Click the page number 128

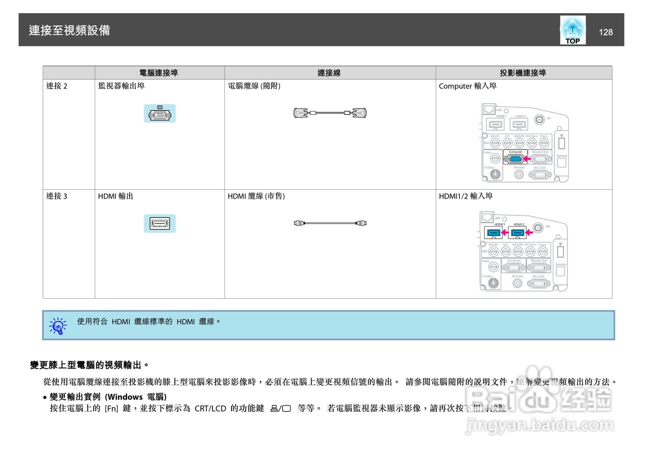point(605,32)
